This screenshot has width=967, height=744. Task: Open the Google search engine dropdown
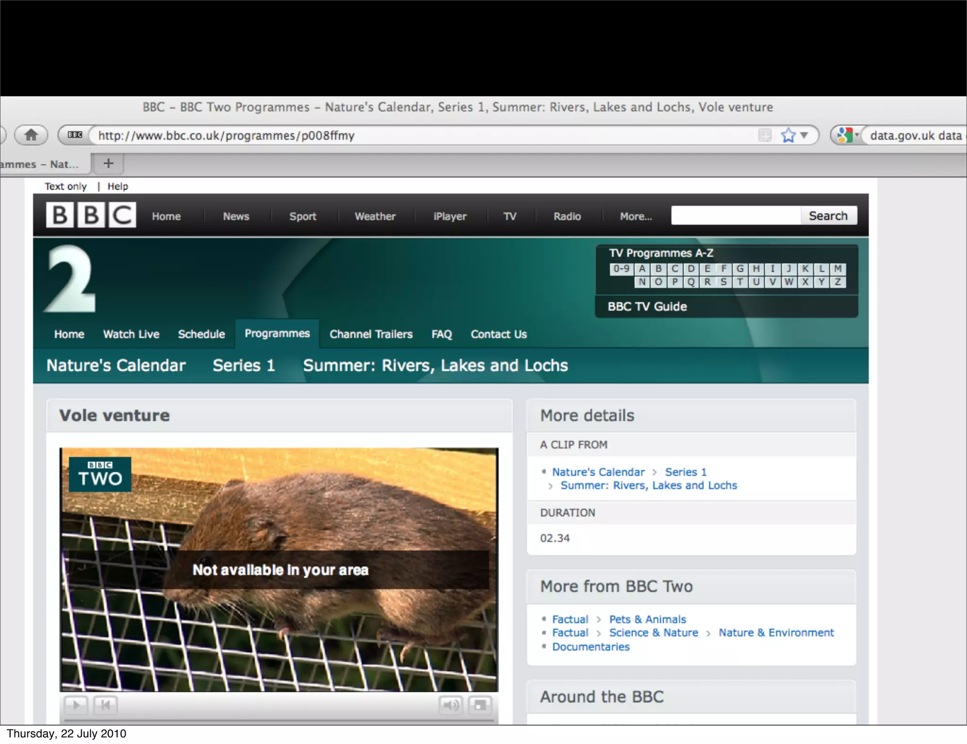pyautogui.click(x=848, y=135)
